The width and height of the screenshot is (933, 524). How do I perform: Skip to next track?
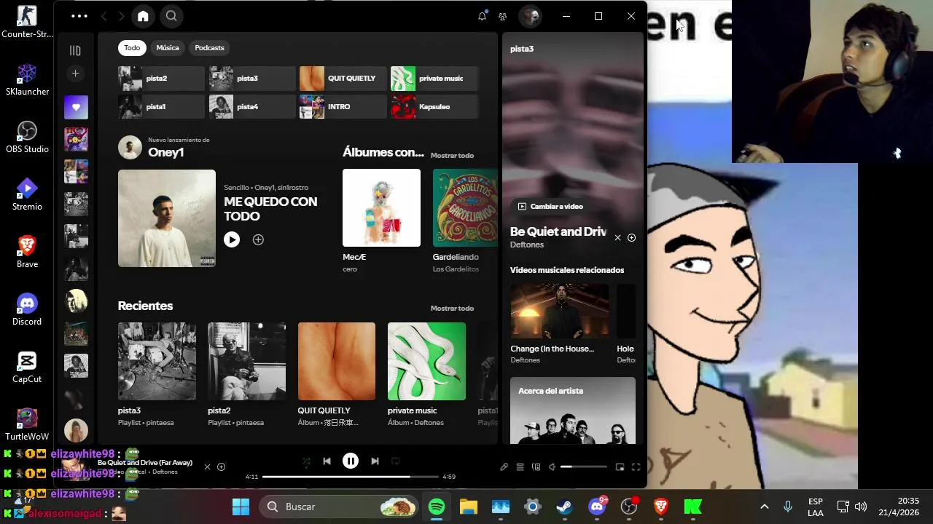click(x=375, y=461)
